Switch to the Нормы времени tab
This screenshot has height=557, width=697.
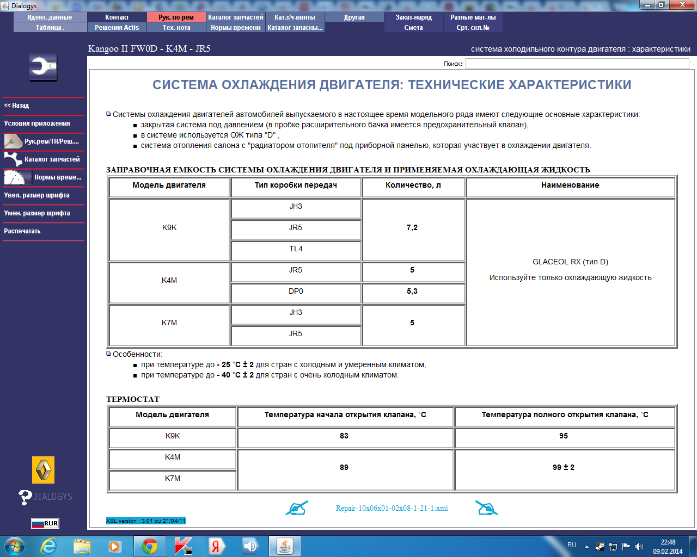(x=236, y=28)
